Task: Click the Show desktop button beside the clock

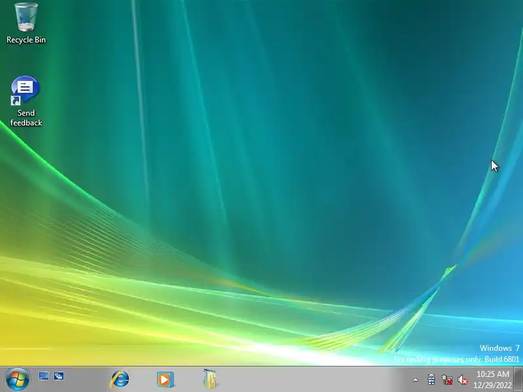Action: 518,380
